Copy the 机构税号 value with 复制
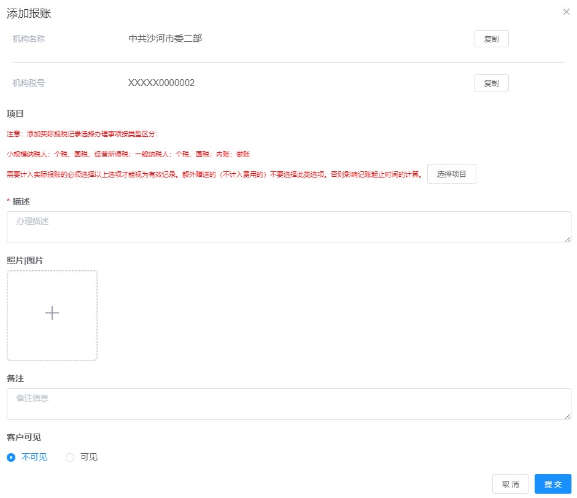This screenshot has width=577, height=498. coord(491,83)
